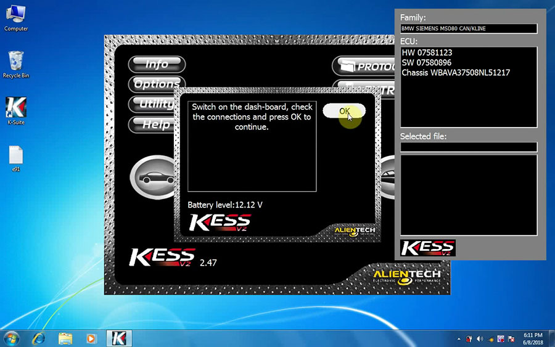Click the Family field showing BMW SIEMENS MSD80
Image resolution: width=555 pixels, height=347 pixels.
click(469, 29)
